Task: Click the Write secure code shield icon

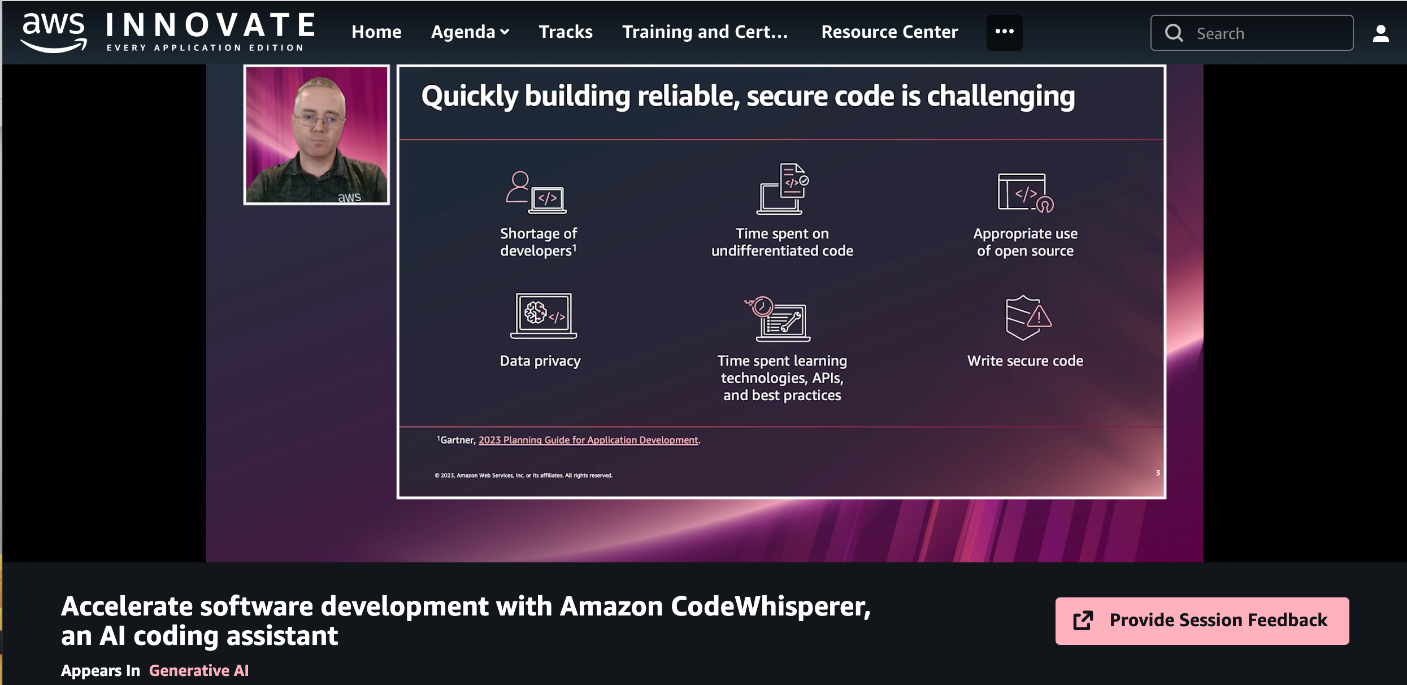Action: click(x=1028, y=317)
